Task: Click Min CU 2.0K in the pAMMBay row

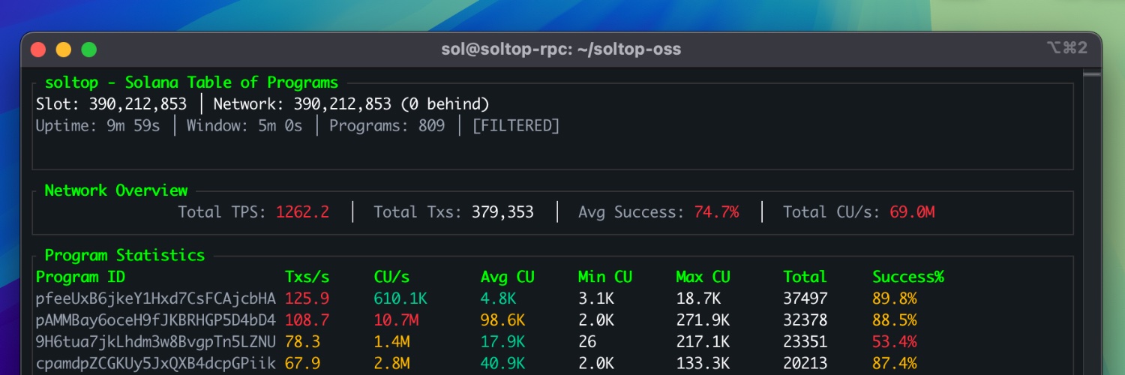Action: 596,320
